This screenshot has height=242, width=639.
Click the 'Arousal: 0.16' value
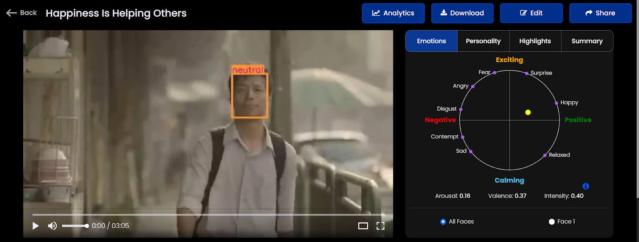point(452,196)
